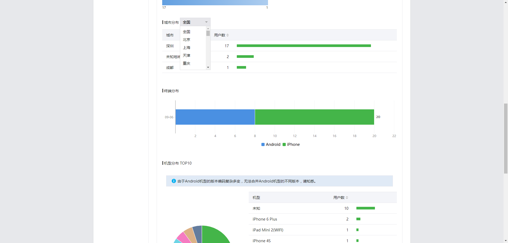Screen dimensions: 508x243
Task: Click the blue gradient bar at top
Action: [x=215, y=3]
